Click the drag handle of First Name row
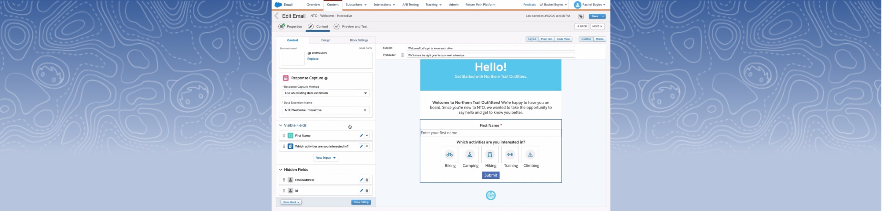882x211 pixels. coord(284,136)
